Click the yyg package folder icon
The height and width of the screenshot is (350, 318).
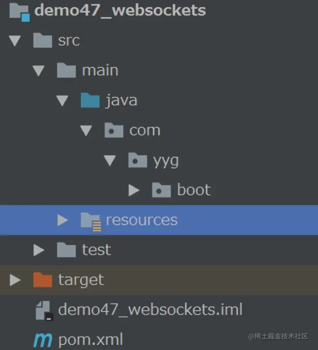point(138,160)
